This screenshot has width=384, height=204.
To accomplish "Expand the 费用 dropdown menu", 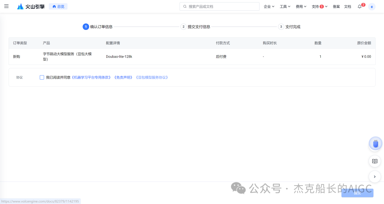I will point(301,7).
